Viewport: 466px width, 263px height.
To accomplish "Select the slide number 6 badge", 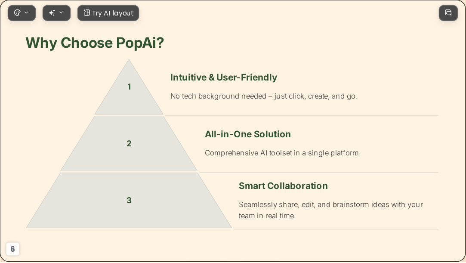I will (x=12, y=249).
